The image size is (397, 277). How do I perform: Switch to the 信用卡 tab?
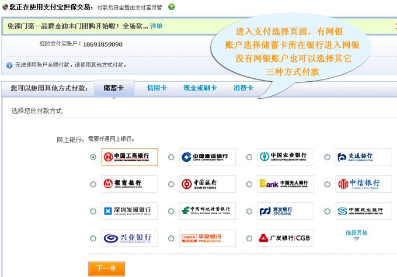[157, 88]
